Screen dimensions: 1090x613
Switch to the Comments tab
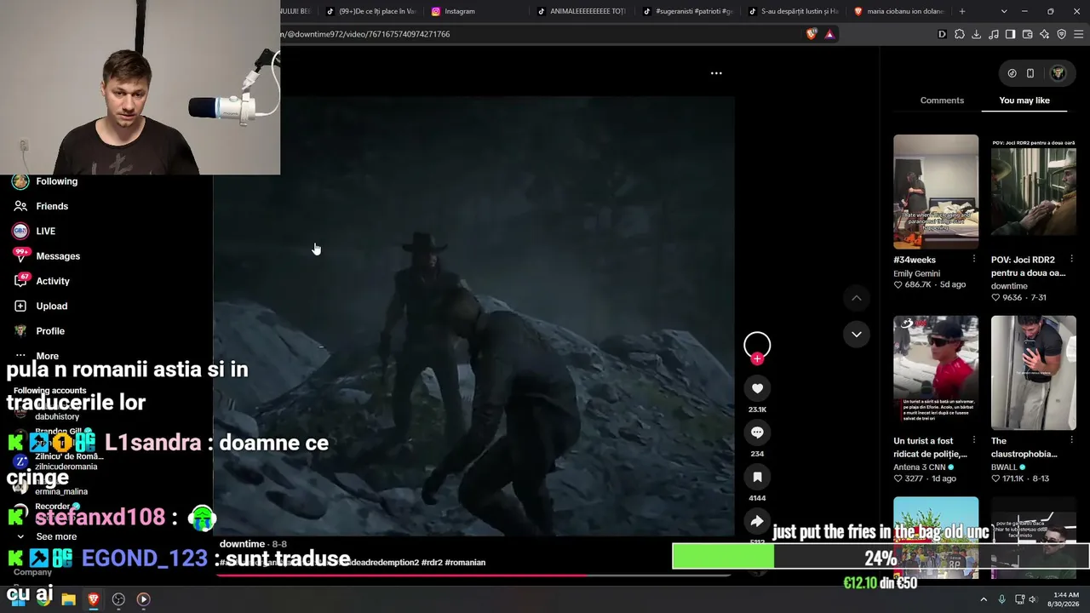pos(942,100)
